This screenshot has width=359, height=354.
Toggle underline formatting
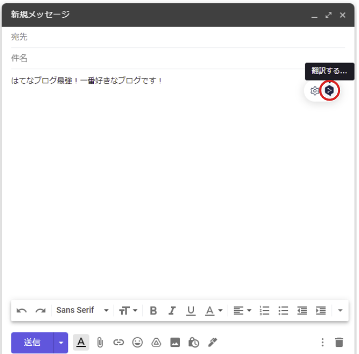191,310
